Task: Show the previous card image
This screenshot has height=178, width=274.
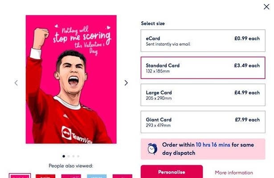Action: [16, 83]
